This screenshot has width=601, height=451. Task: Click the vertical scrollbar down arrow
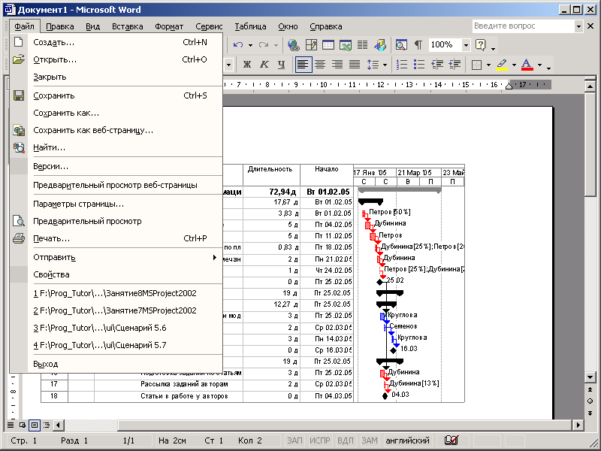pyautogui.click(x=590, y=377)
